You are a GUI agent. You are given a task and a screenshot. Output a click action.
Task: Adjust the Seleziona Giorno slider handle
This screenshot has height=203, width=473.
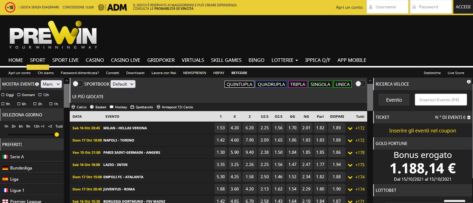57,135
